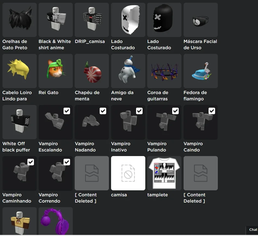Viewport: 258px width, 236px height.
Task: Uncheck the Vampiro Nadando animation checkbox
Action: 103,111
